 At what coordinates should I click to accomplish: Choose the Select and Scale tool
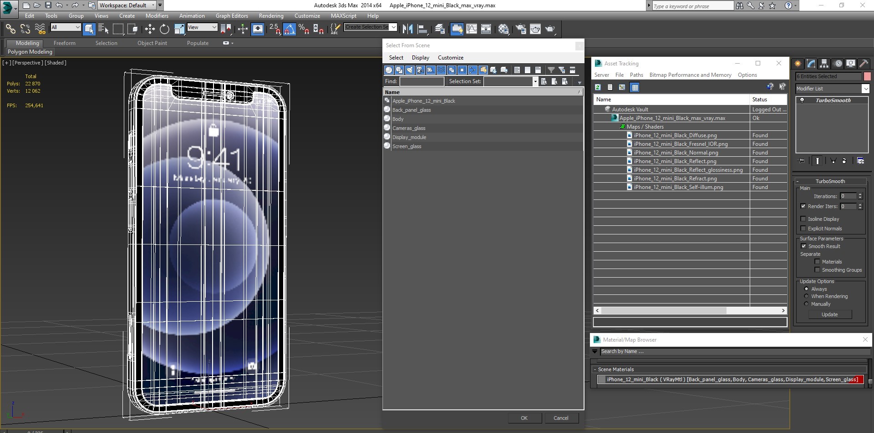pyautogui.click(x=179, y=29)
